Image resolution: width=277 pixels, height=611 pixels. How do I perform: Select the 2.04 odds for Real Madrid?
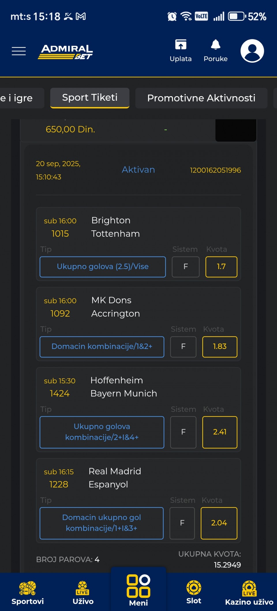coord(219,523)
